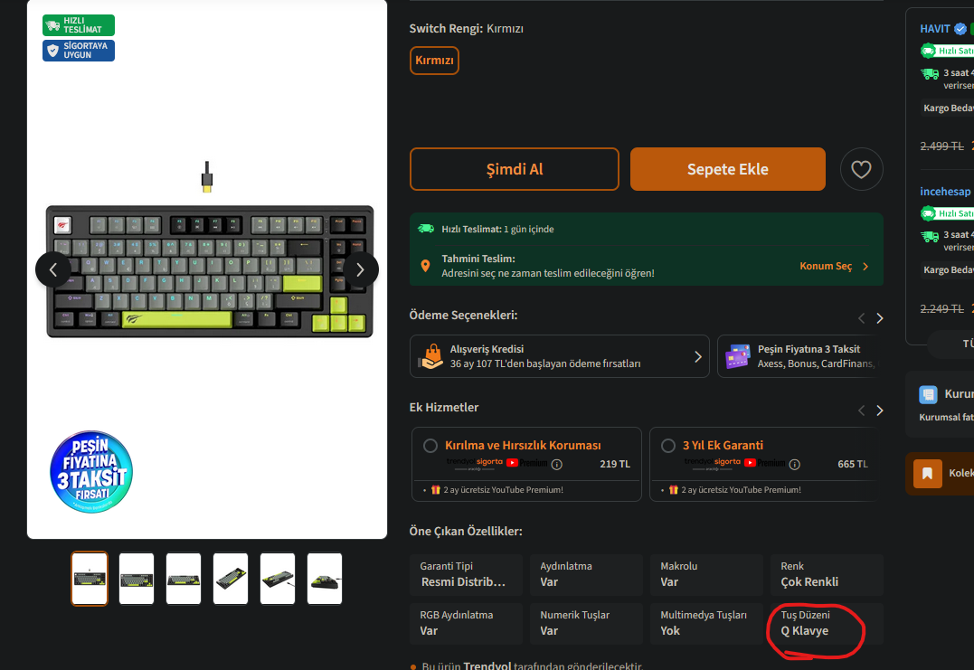Open the HAVIT seller link
Screen dimensions: 974x670
pos(935,29)
